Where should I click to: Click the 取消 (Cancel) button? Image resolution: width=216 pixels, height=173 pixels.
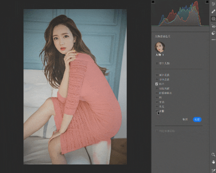click(185, 119)
